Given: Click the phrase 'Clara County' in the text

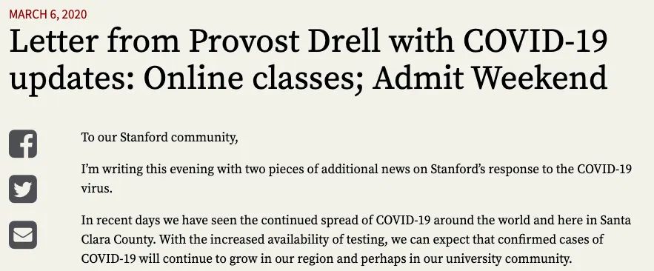Looking at the screenshot, I should [118, 240].
